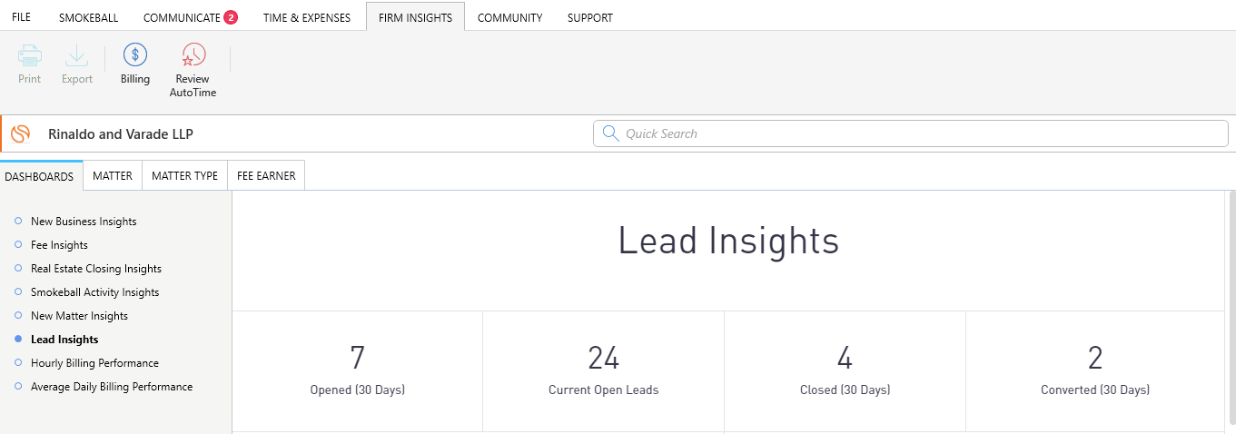Open Smokeball Activity Insights dashboard
This screenshot has height=434, width=1236.
(94, 292)
